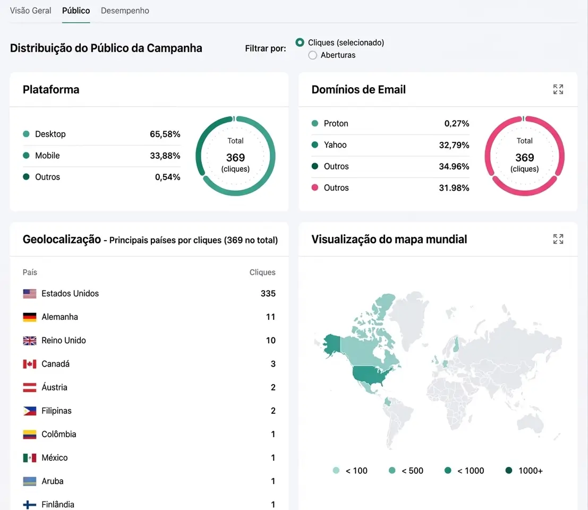Click the Público tab
Viewport: 588px width, 510px height.
coord(76,11)
